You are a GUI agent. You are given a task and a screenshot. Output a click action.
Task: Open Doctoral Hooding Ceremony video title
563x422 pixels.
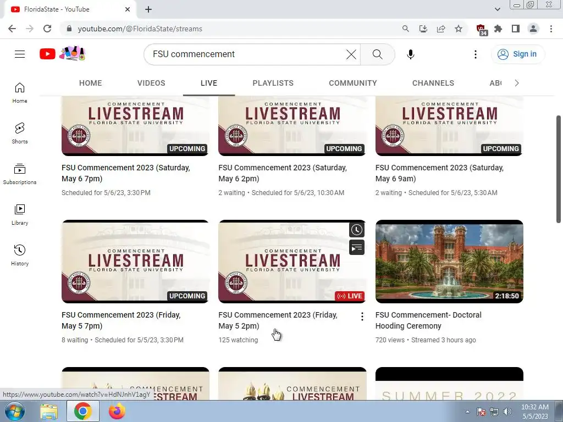pyautogui.click(x=428, y=320)
